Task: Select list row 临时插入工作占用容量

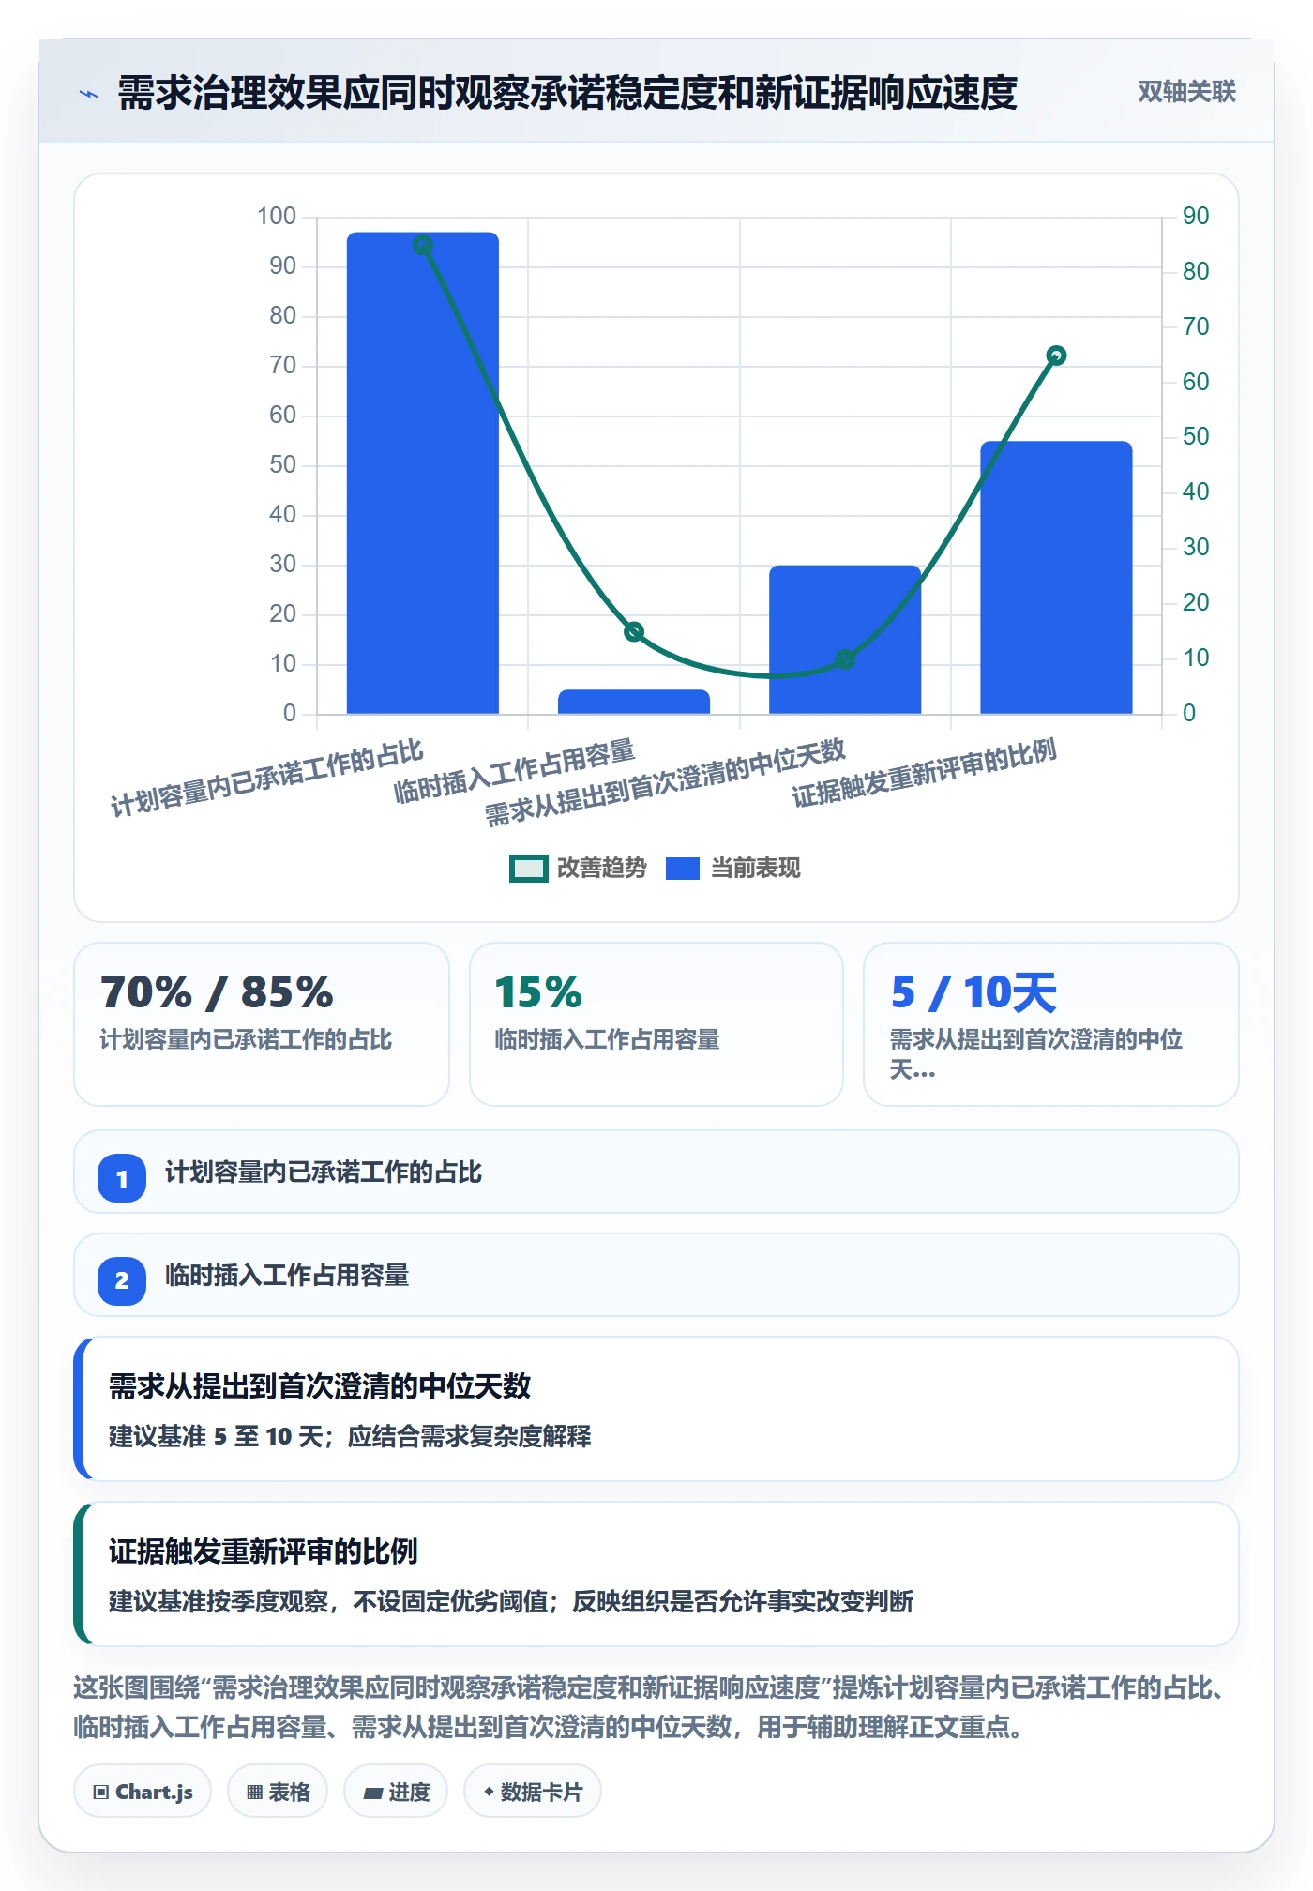Action: coord(656,1275)
